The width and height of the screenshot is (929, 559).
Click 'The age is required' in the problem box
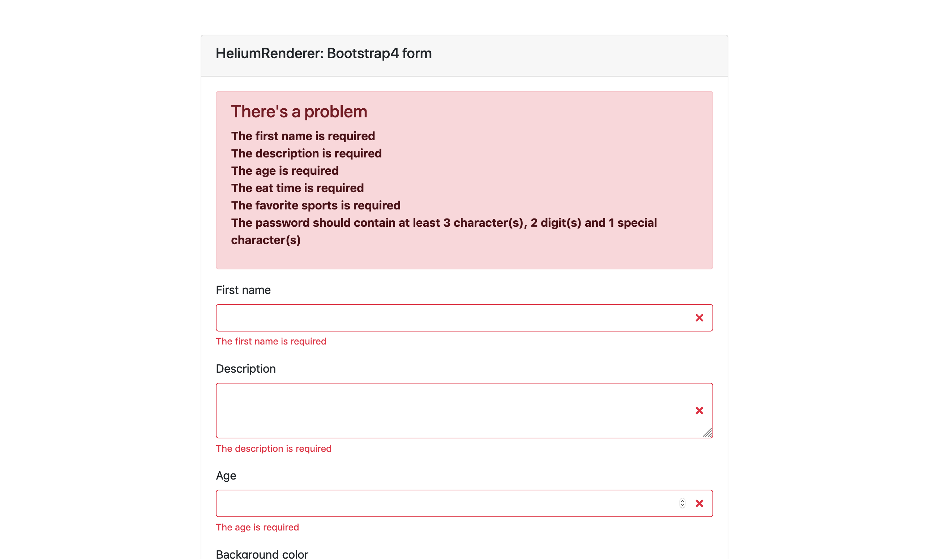coord(284,171)
